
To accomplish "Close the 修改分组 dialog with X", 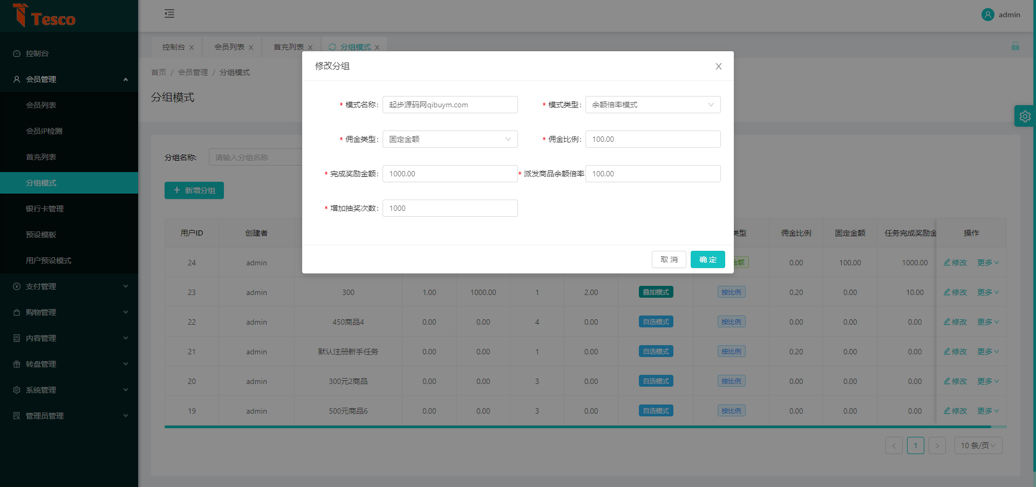I will click(718, 66).
